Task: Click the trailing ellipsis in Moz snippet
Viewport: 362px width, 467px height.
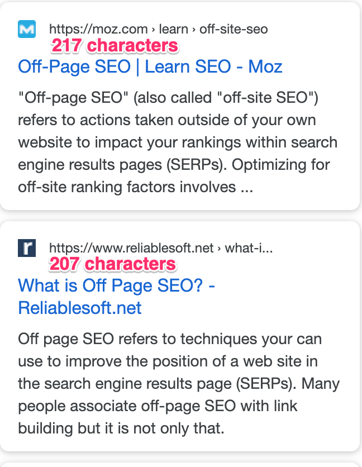Action: (246, 188)
